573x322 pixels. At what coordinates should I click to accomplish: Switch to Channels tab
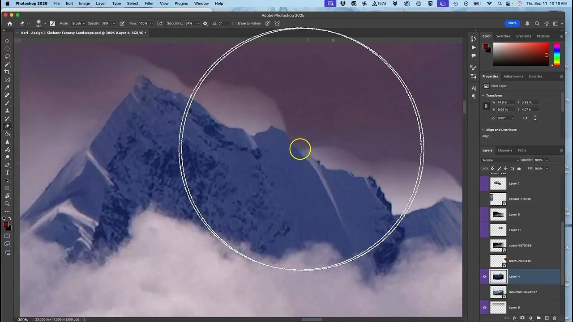[x=505, y=150]
